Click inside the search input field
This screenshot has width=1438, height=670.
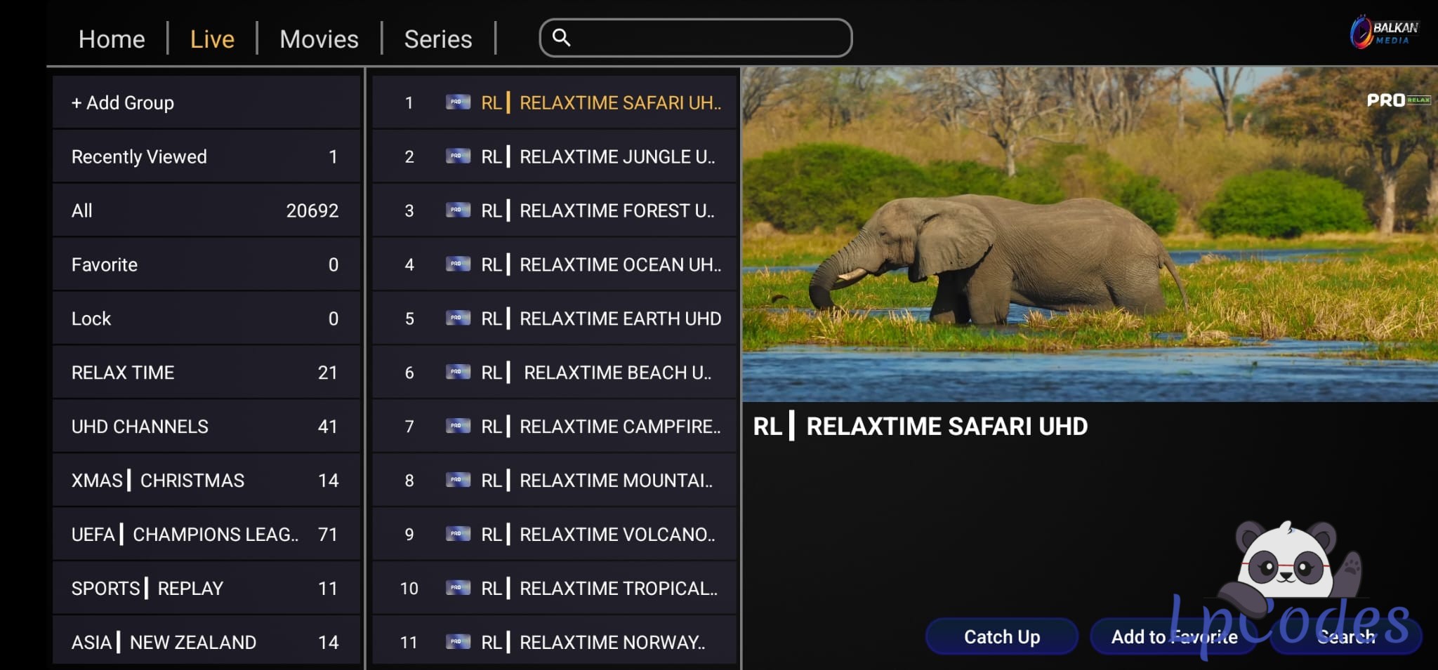709,38
